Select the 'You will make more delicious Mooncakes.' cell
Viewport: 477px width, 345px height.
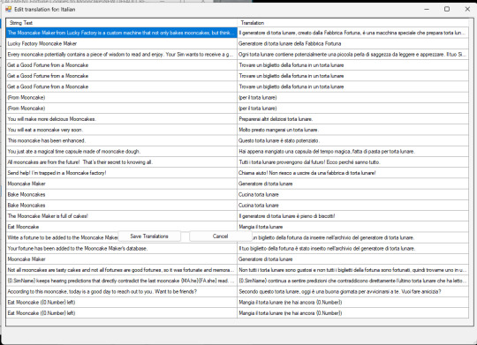121,119
